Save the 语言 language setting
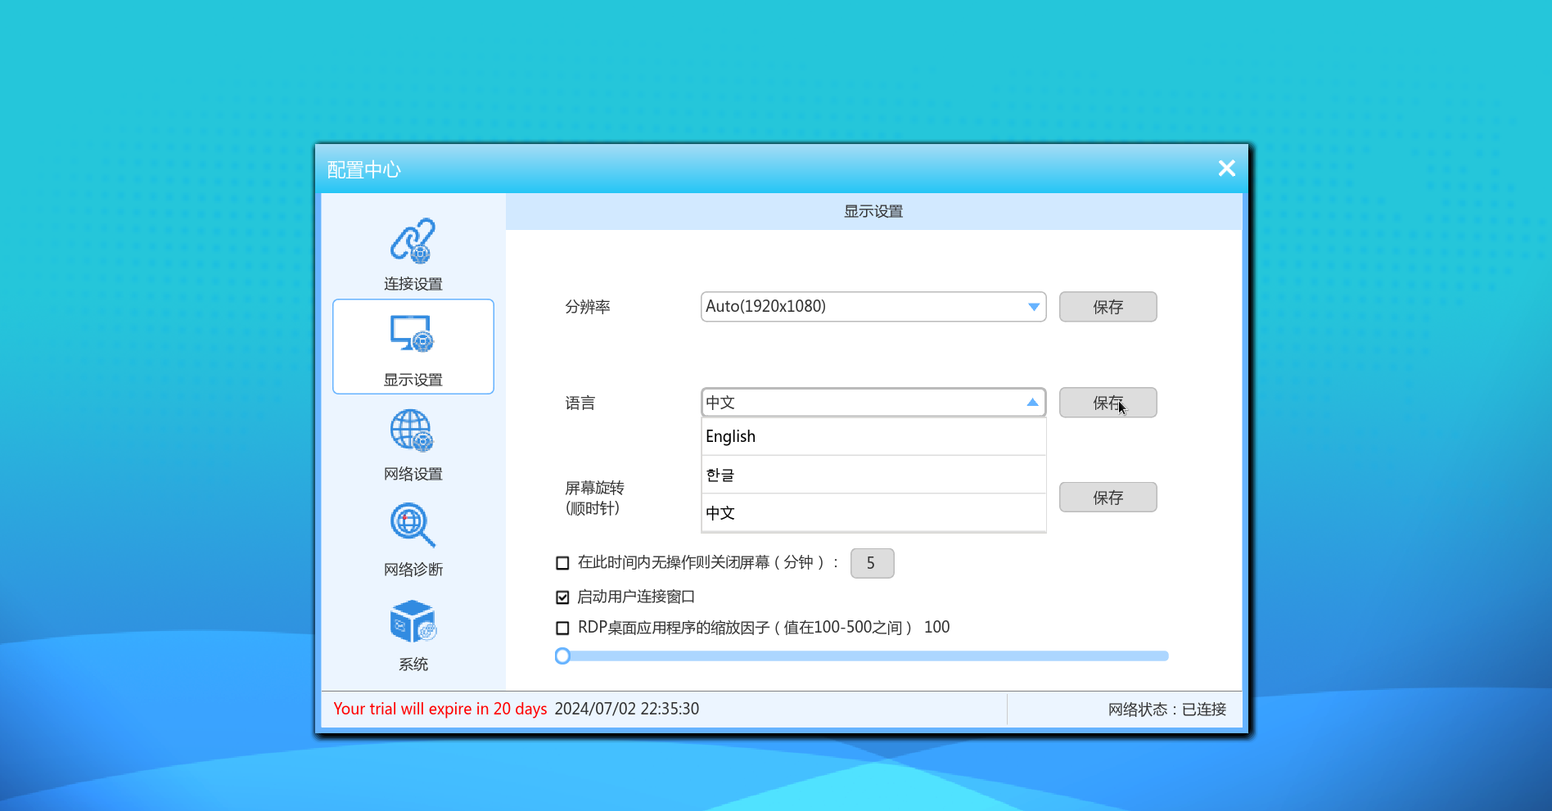 1108,403
